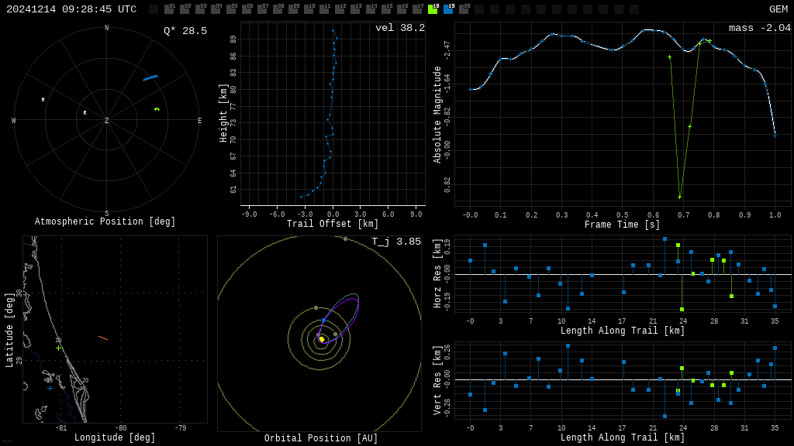Click the gray station 20 box
The width and height of the screenshot is (794, 446).
(464, 10)
